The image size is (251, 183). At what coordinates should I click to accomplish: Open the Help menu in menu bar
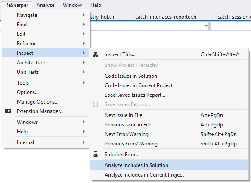point(96,5)
